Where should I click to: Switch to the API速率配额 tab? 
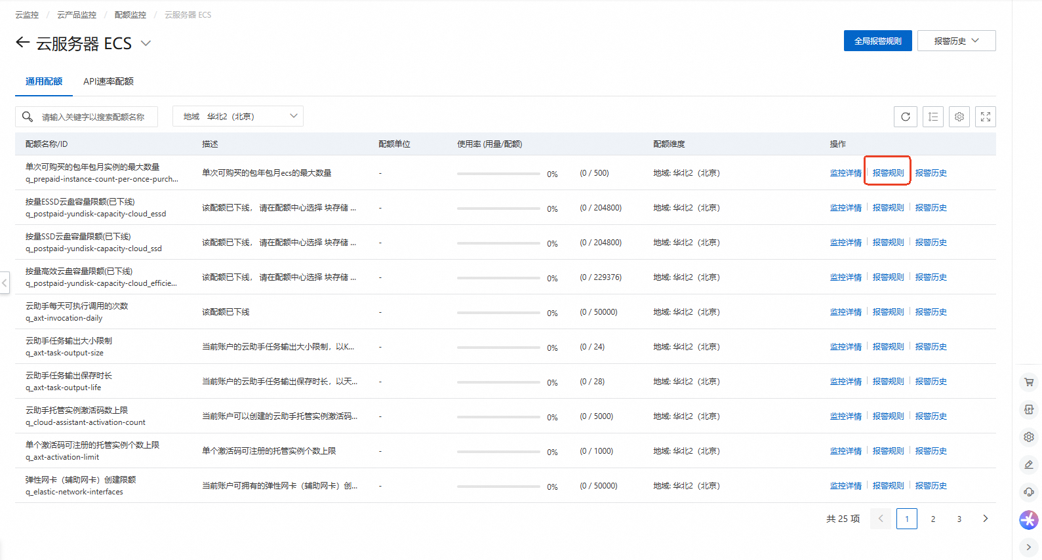(108, 81)
